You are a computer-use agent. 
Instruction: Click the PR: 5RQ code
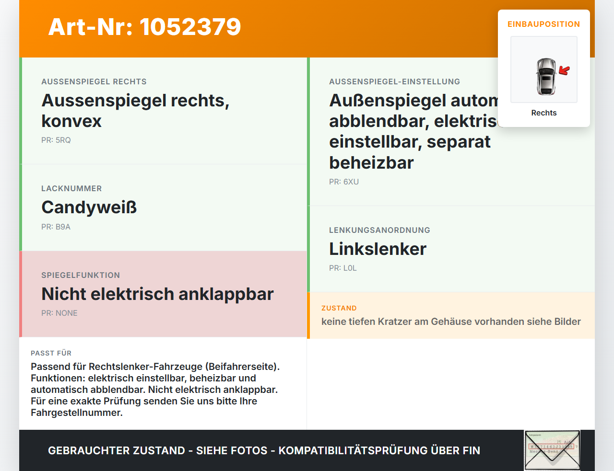(56, 140)
